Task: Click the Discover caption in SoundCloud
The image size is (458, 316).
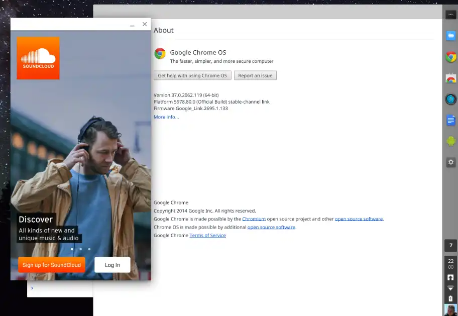Action: click(x=36, y=220)
